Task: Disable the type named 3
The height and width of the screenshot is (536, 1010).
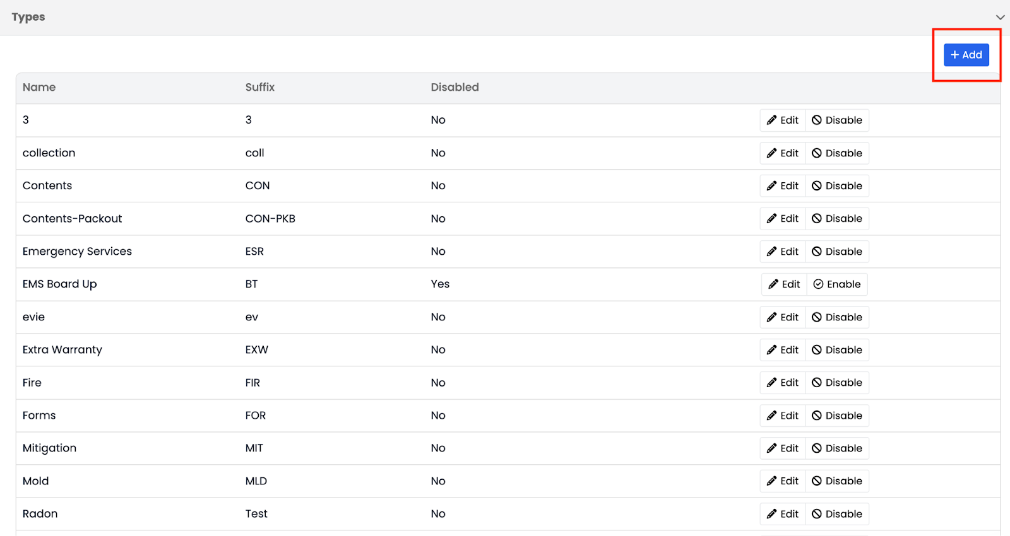Action: 837,120
